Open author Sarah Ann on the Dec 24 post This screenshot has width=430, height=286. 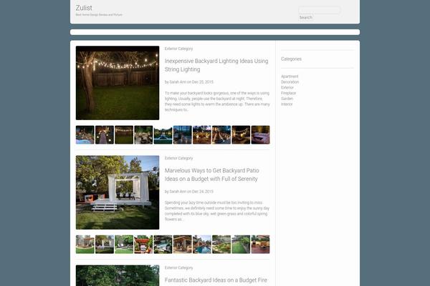(178, 192)
